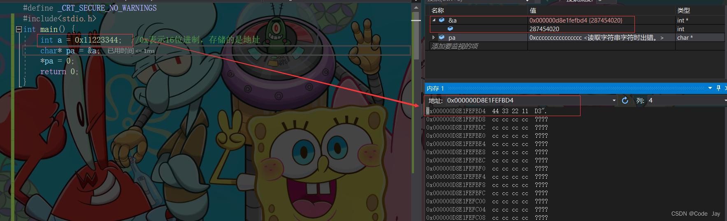The width and height of the screenshot is (727, 221).
Task: Click the code line 'char* pa = &a;'
Action: tap(70, 50)
